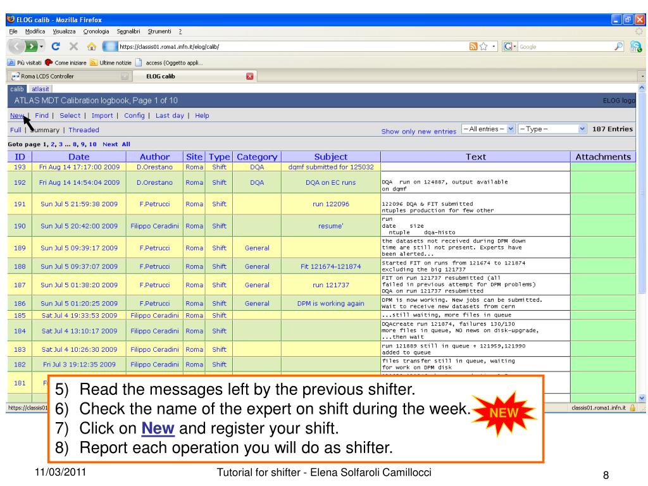Sort by the Date column header
The width and height of the screenshot is (648, 486).
(79, 157)
